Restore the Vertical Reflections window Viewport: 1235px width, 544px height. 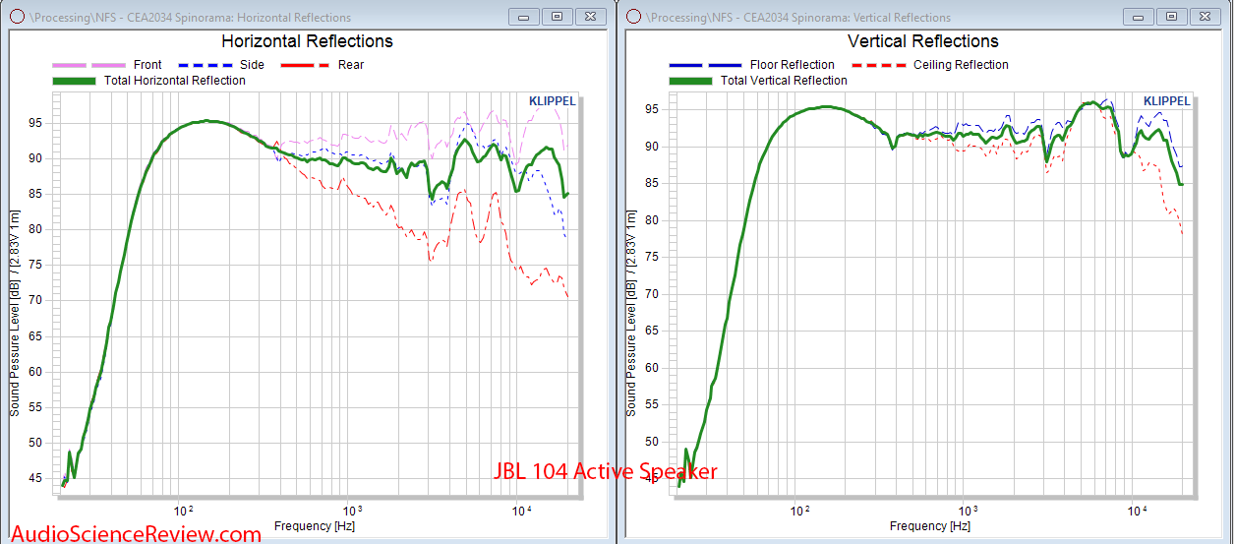click(1172, 17)
